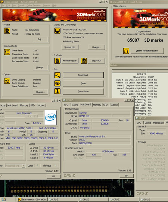Screen dimensions: 168x202
Task: Click the 4096 MBytes memory size value
Action: tap(156, 133)
